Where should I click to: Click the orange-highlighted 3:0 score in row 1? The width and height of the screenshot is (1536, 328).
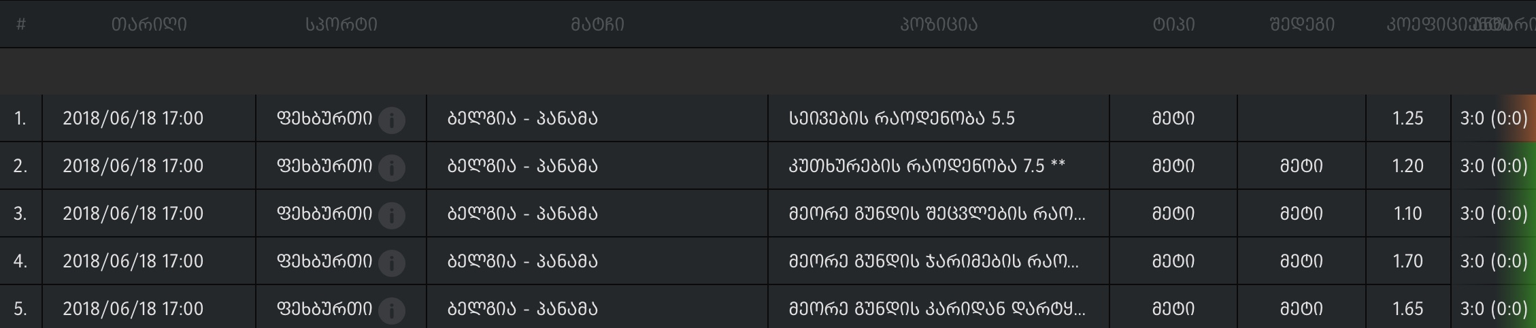coord(1493,118)
